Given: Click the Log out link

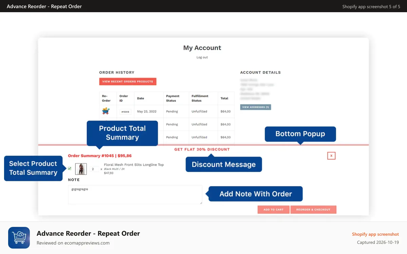Looking at the screenshot, I should pyautogui.click(x=202, y=57).
